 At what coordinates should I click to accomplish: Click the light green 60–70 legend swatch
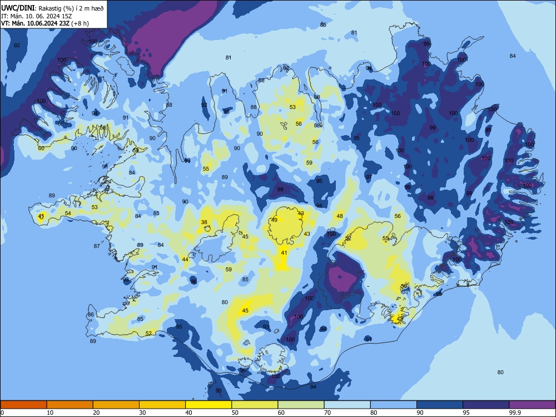(301, 405)
